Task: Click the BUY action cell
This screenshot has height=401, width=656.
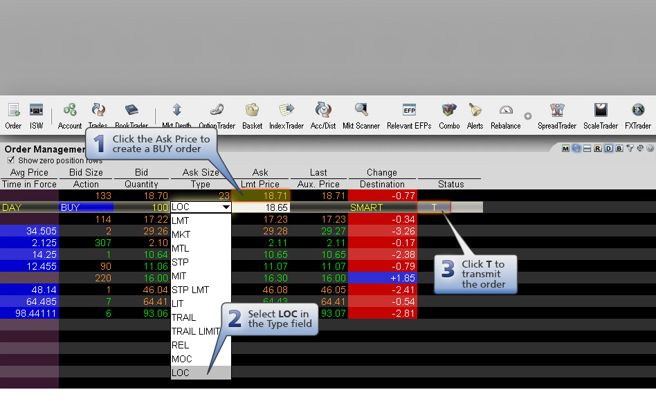Action: (x=86, y=207)
